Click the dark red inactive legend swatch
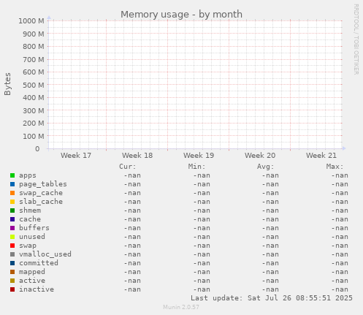The width and height of the screenshot is (363, 315). click(x=12, y=289)
